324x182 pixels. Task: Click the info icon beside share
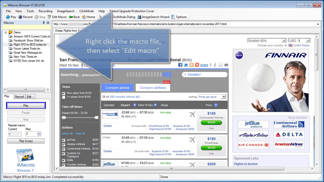[215, 65]
